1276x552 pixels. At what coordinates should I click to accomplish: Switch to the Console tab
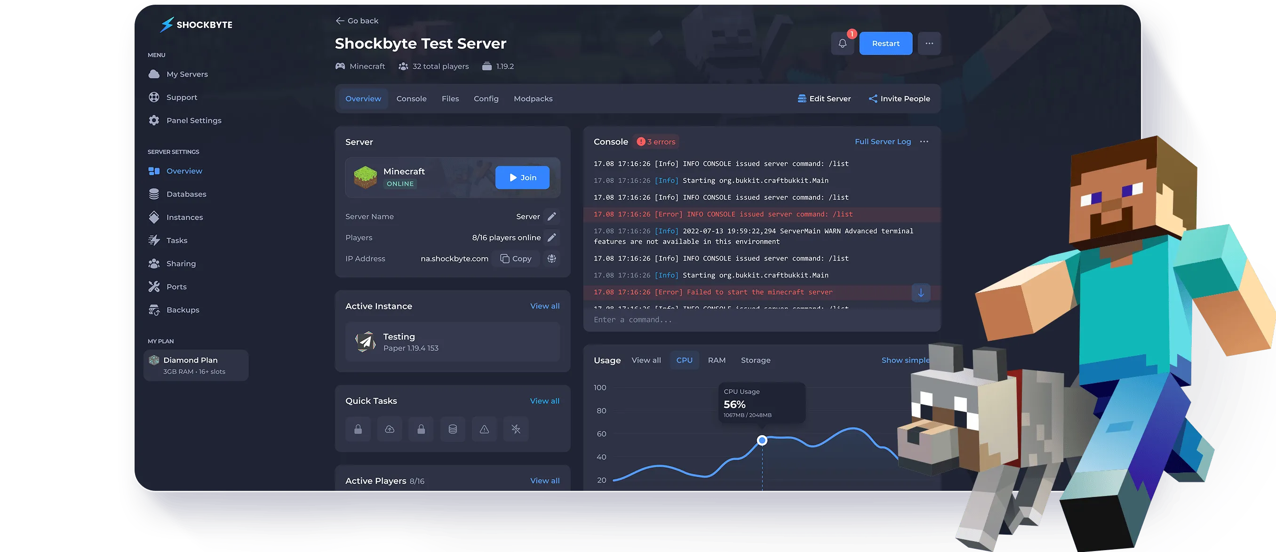pyautogui.click(x=411, y=98)
